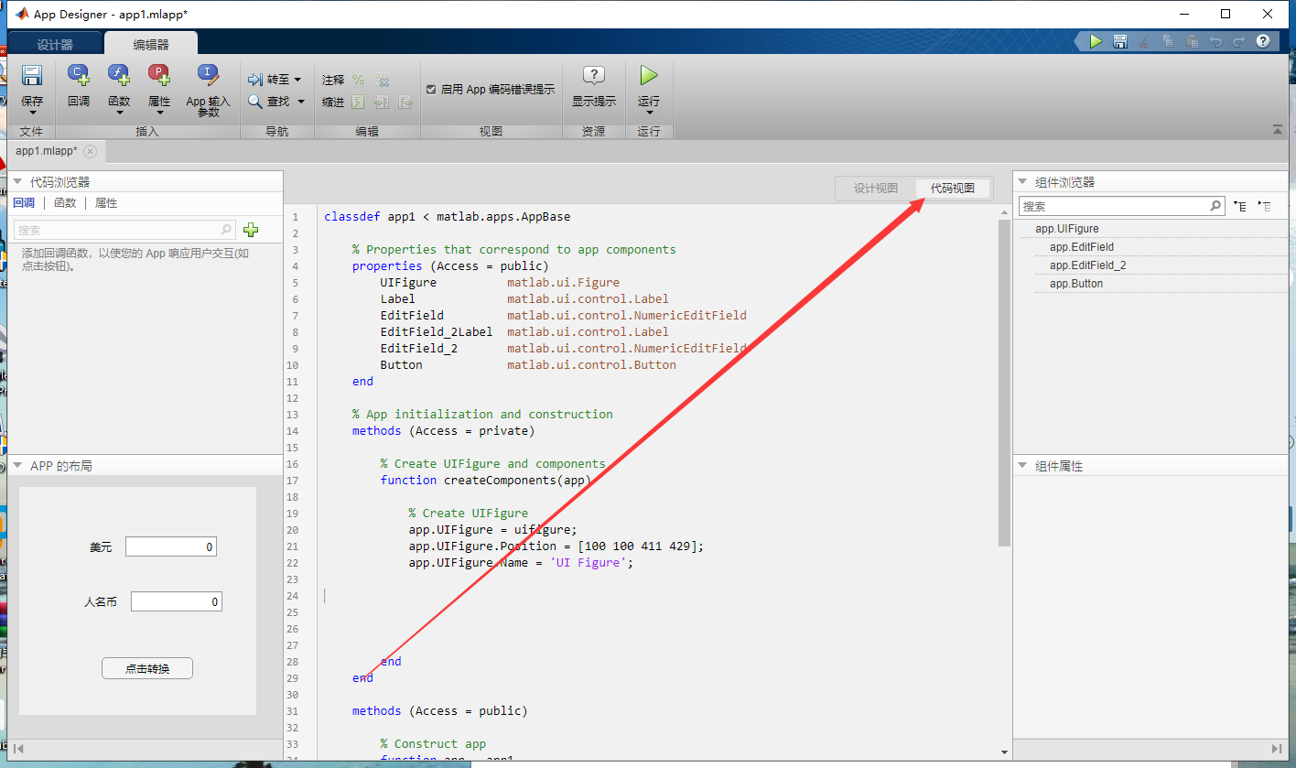
Task: Select the app1.mlapp* document tab
Action: [x=47, y=151]
